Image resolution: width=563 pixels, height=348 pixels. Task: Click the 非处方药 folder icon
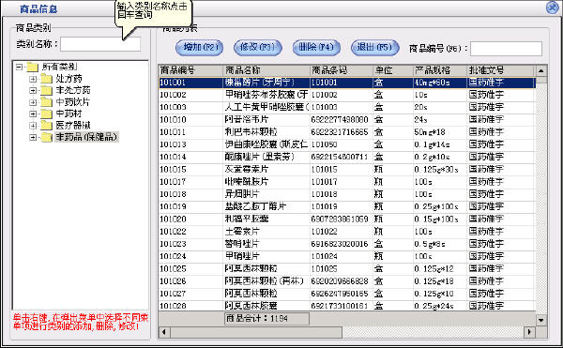click(x=46, y=90)
